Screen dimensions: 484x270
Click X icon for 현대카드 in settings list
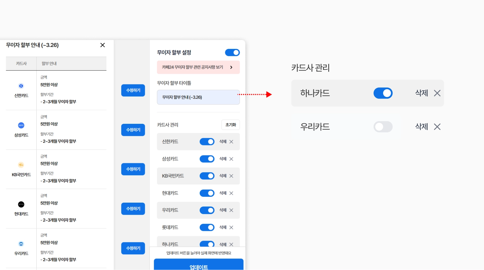(231, 193)
